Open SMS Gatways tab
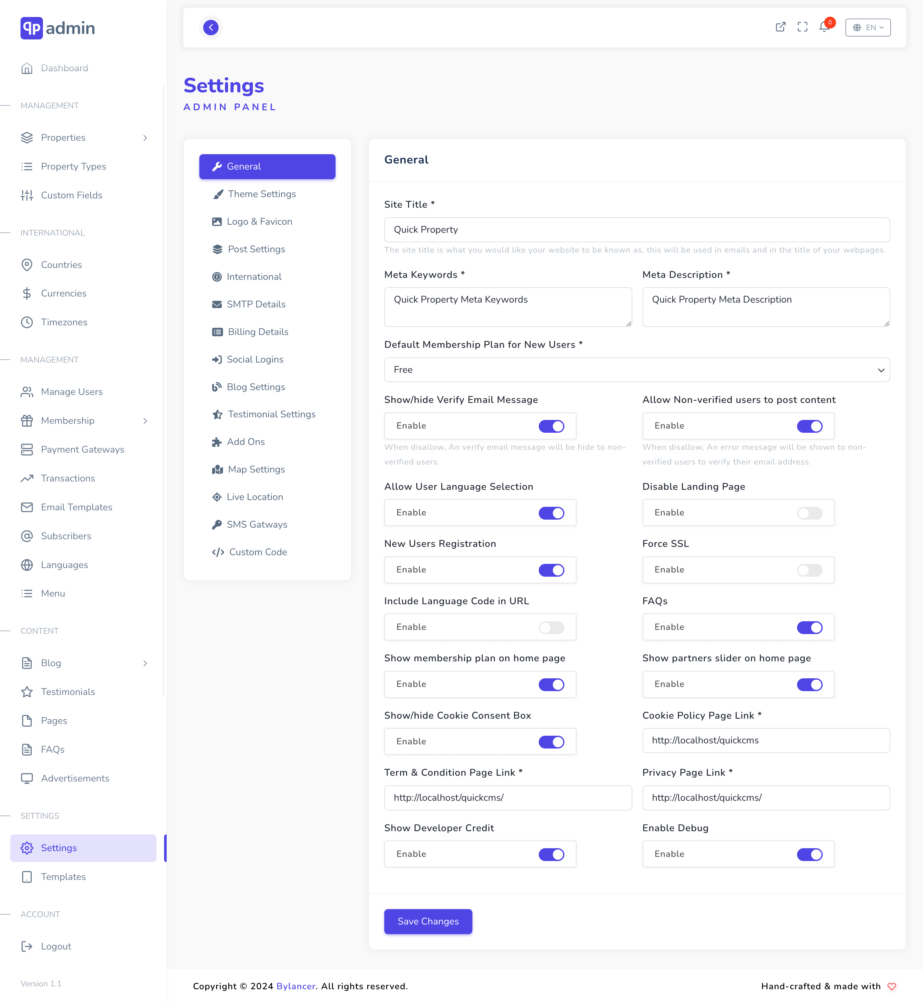The width and height of the screenshot is (923, 1004). click(267, 524)
